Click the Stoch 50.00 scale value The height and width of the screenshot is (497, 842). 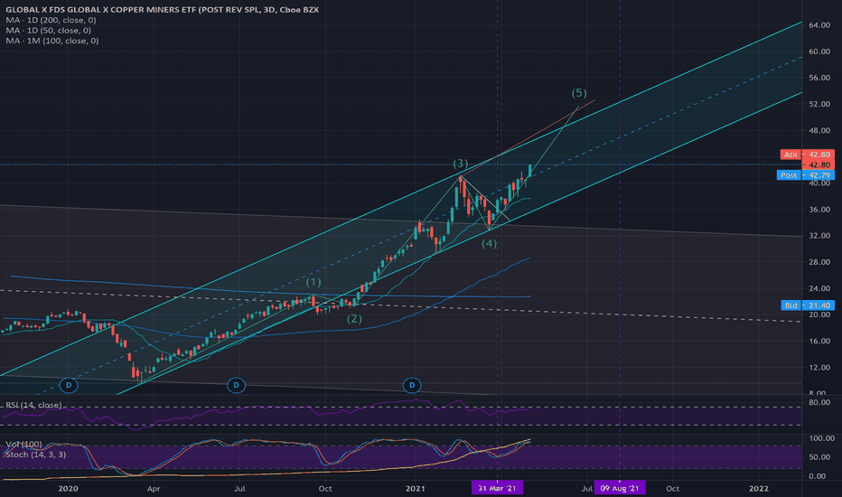819,457
